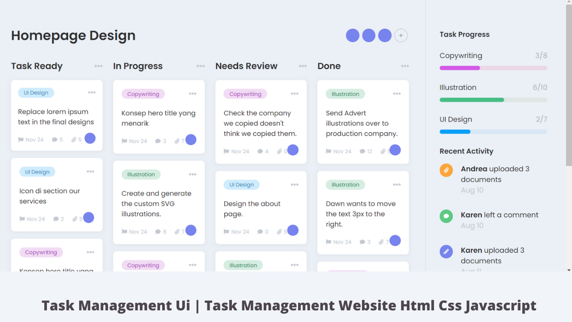Click 'Karen left a comment' activity text
Screen dimensions: 572x322
[x=500, y=215]
